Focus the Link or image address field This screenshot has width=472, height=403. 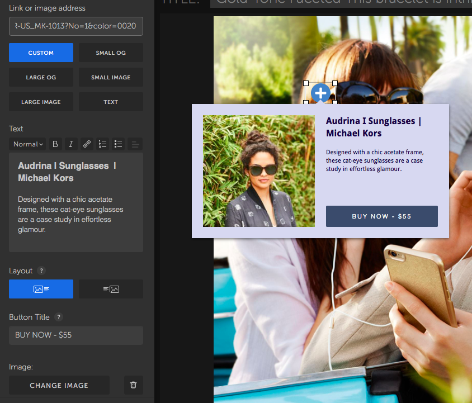76,26
